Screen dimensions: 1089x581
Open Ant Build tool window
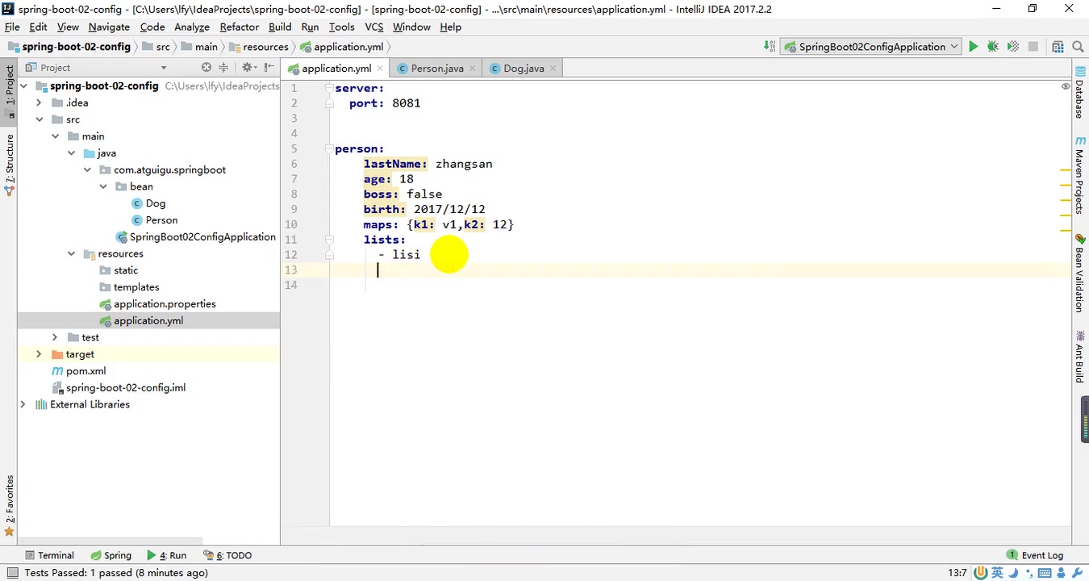1079,357
